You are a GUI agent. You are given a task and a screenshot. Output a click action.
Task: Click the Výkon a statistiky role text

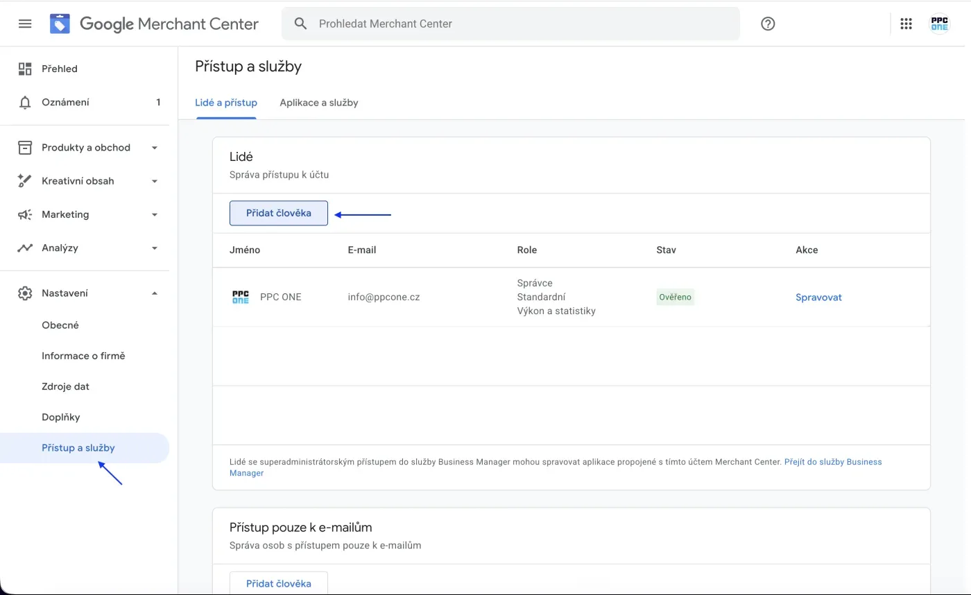coord(556,311)
